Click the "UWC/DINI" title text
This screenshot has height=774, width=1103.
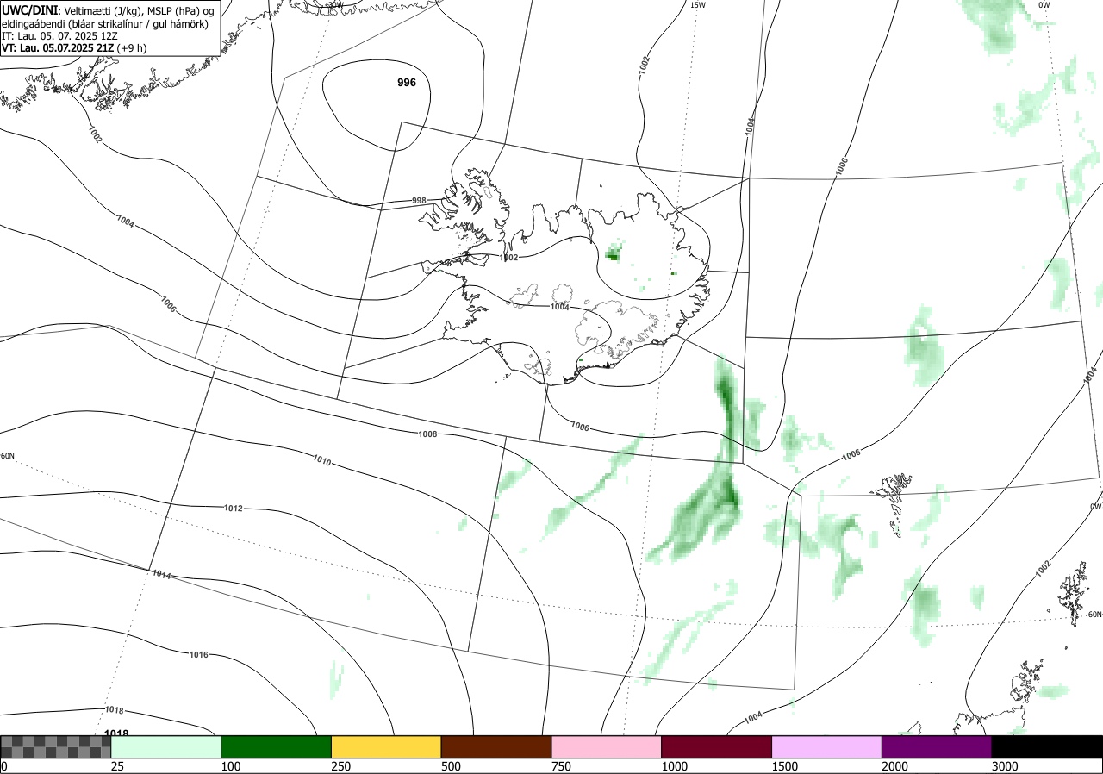tap(28, 9)
